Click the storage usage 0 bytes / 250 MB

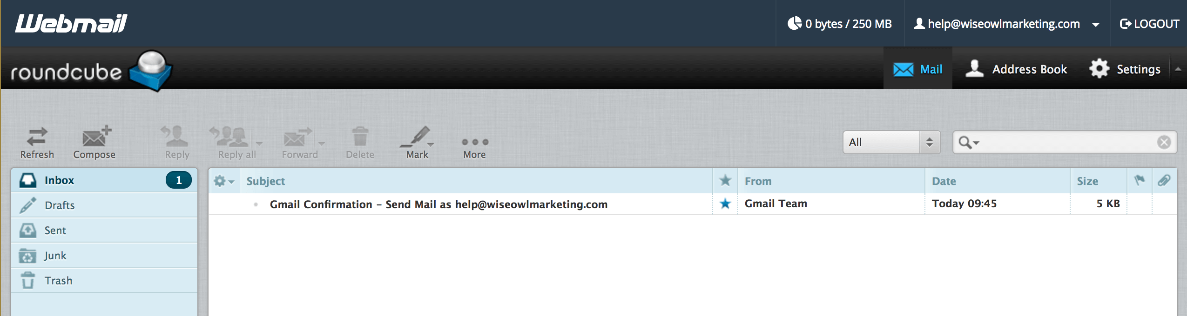tap(840, 24)
